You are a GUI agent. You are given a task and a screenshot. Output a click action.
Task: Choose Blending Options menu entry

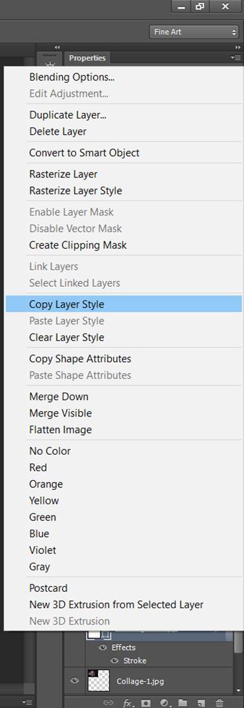point(72,77)
